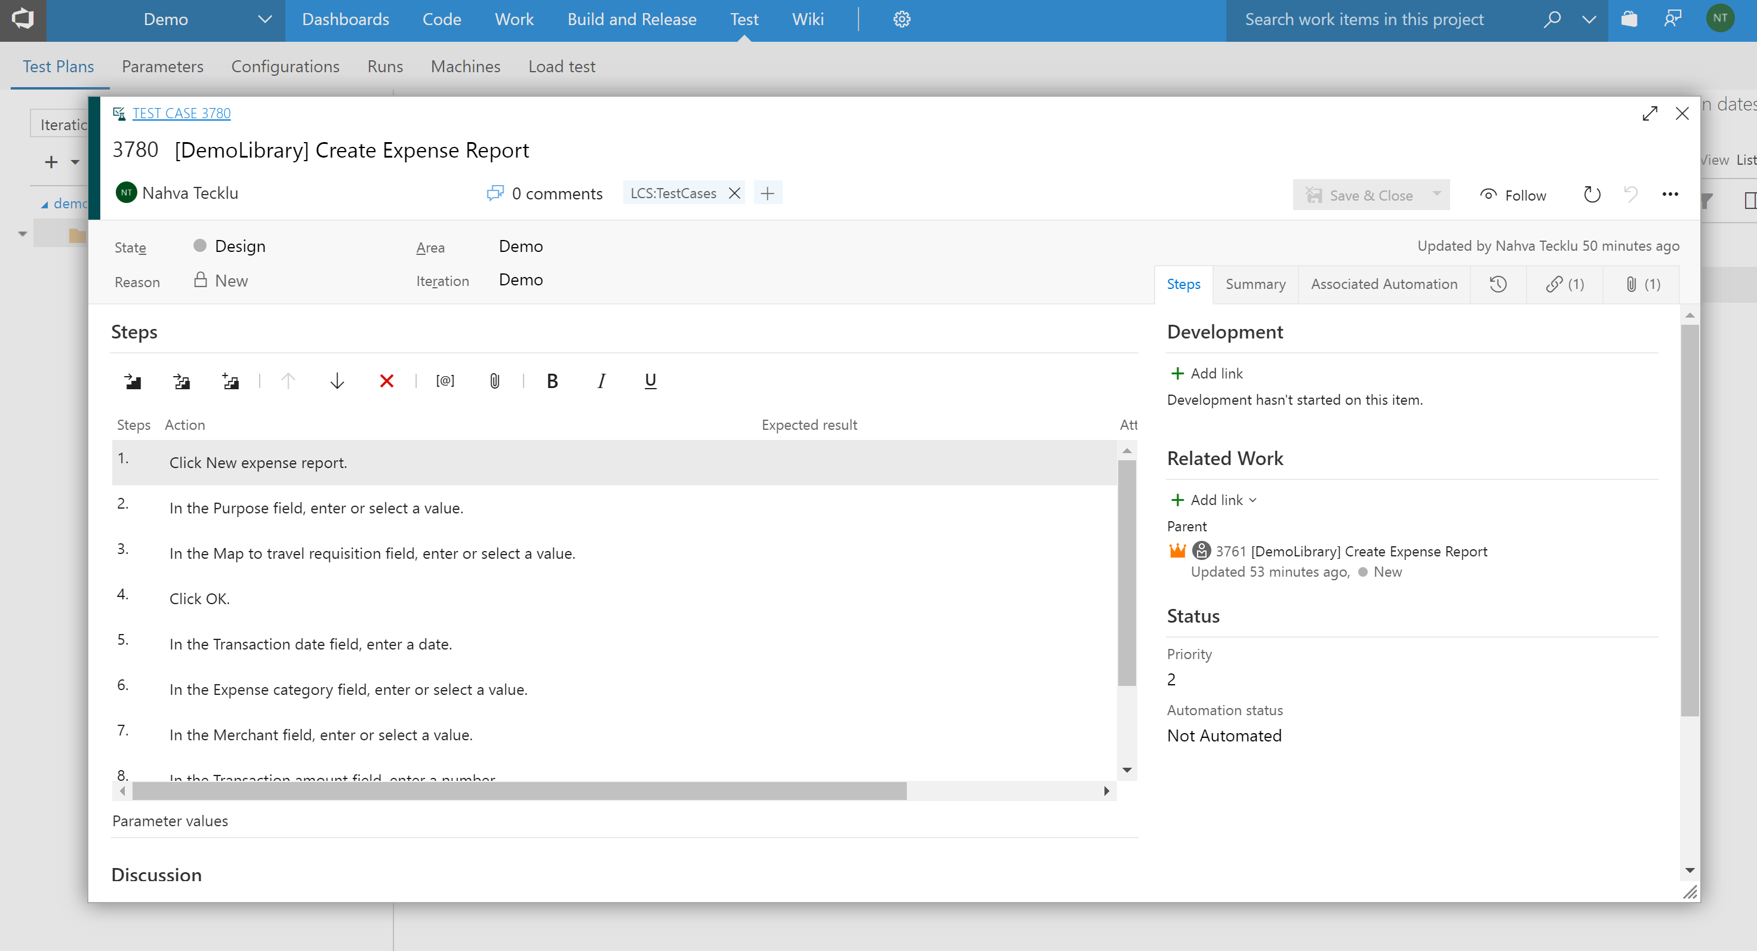The width and height of the screenshot is (1757, 951).
Task: Click the Insert step icon
Action: click(x=133, y=381)
